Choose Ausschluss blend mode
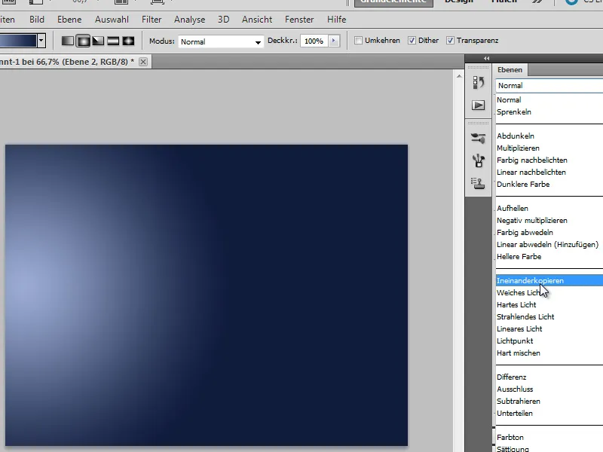 (549, 389)
